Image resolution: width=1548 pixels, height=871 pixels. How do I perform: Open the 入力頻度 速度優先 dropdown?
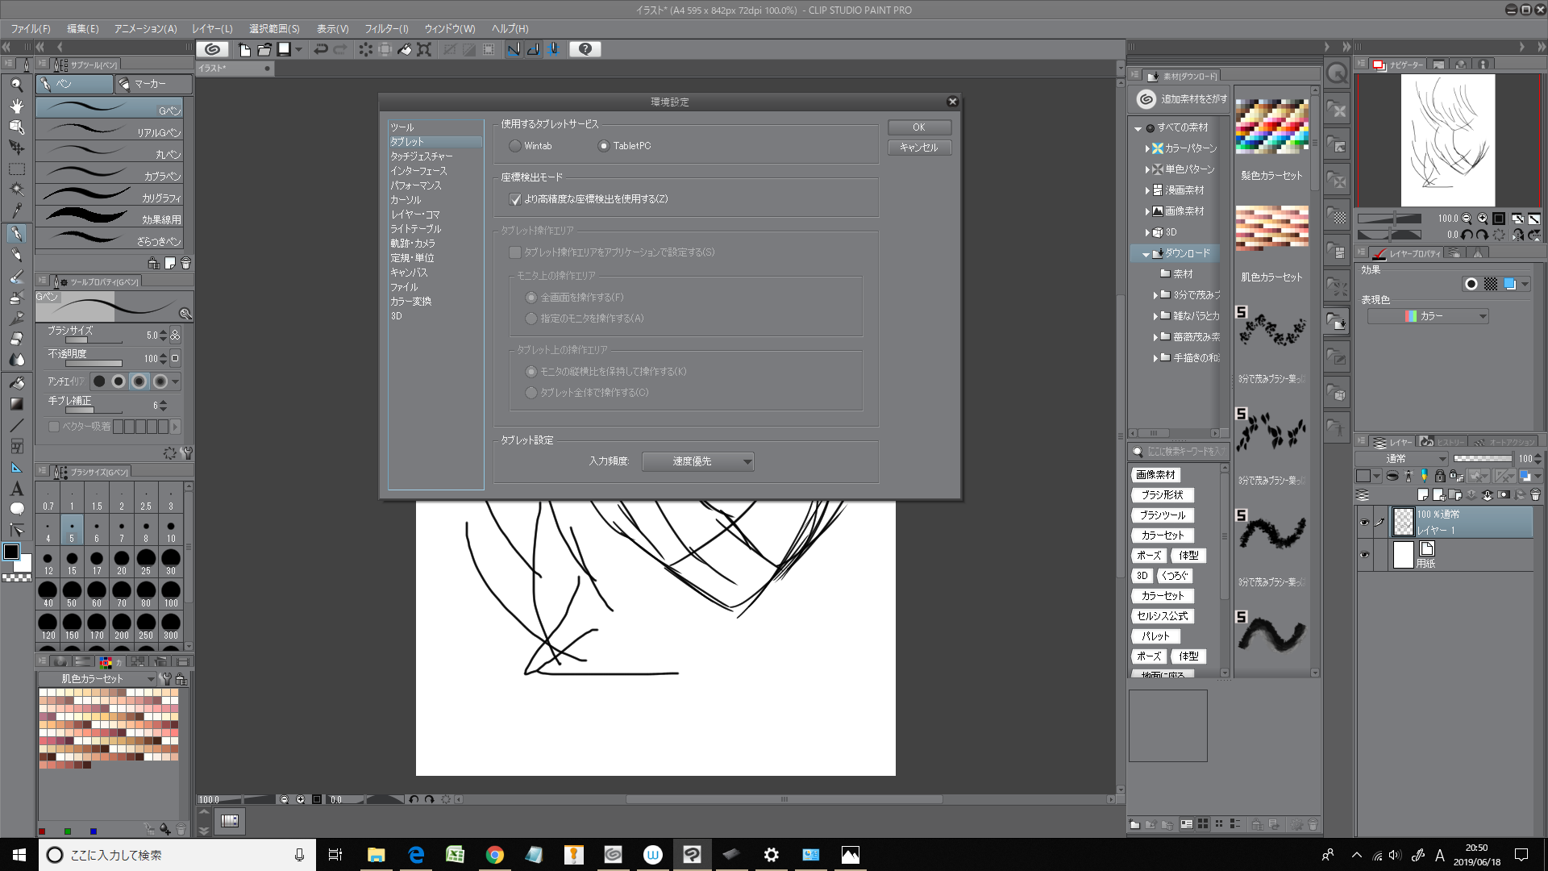pos(698,461)
